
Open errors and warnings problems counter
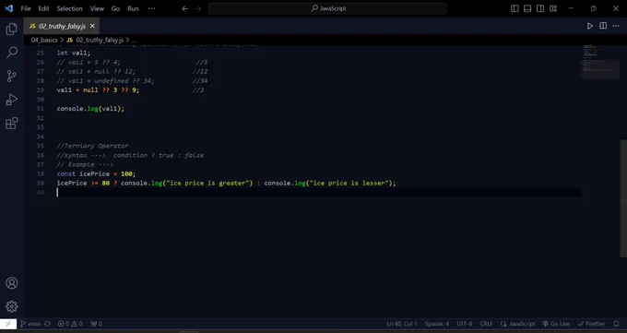pos(70,324)
